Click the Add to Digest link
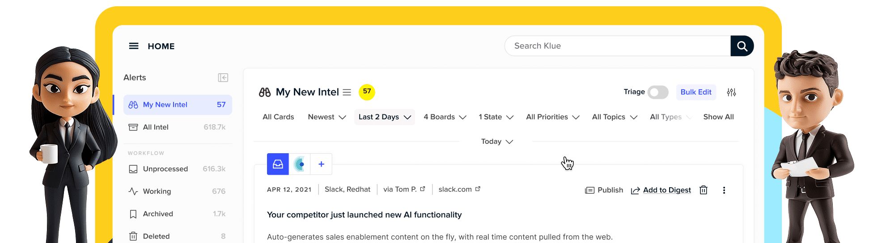The height and width of the screenshot is (243, 869). pyautogui.click(x=666, y=190)
